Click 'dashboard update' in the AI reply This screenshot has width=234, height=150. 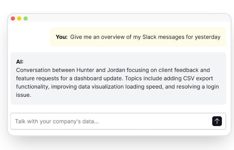click(99, 78)
